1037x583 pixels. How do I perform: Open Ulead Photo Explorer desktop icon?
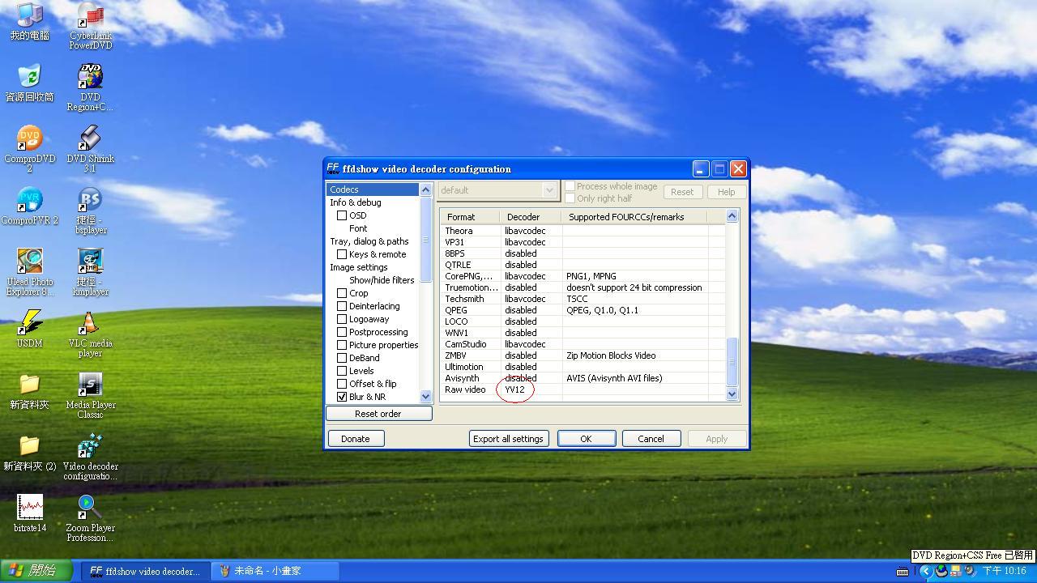pyautogui.click(x=30, y=262)
